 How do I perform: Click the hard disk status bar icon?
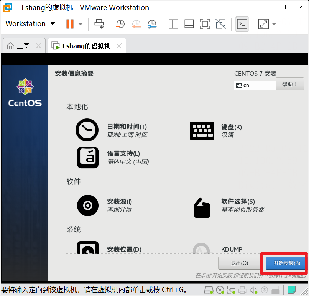point(209,290)
